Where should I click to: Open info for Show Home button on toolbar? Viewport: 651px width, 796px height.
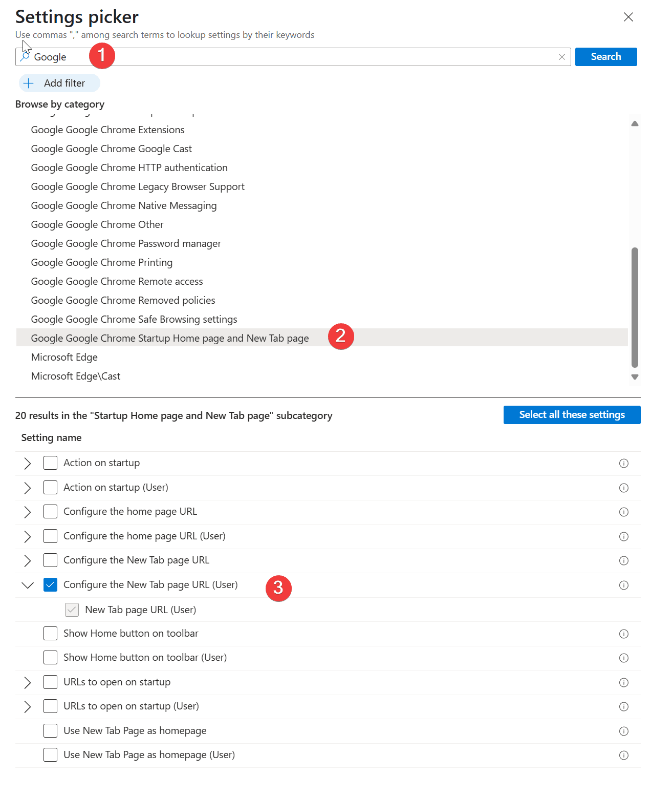624,634
